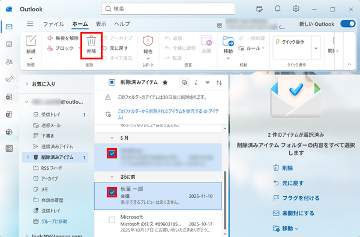The width and height of the screenshot is (360, 237).
Task: Open the sort arrows icon in list header
Action: [x=219, y=82]
